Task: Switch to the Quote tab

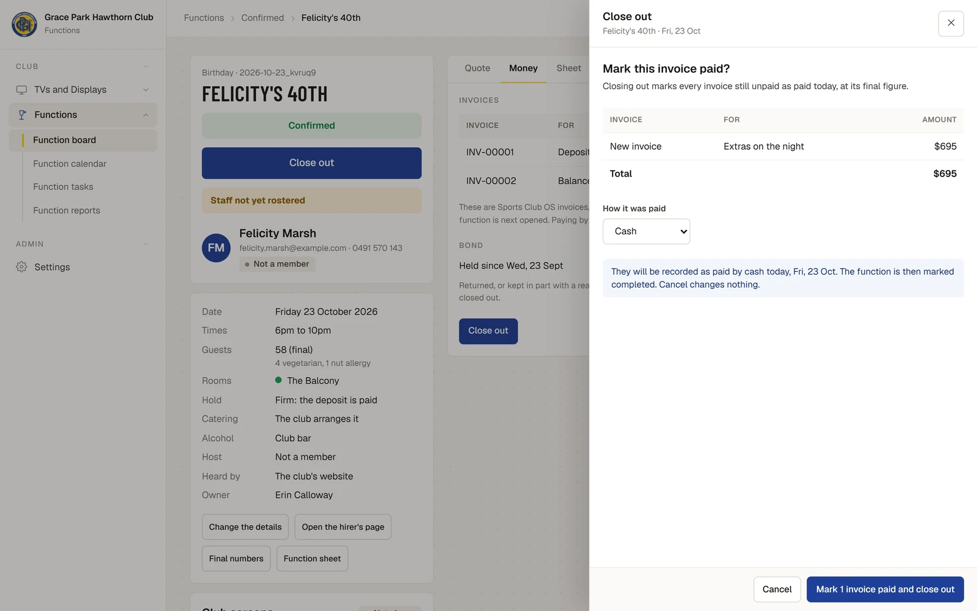Action: click(x=478, y=68)
